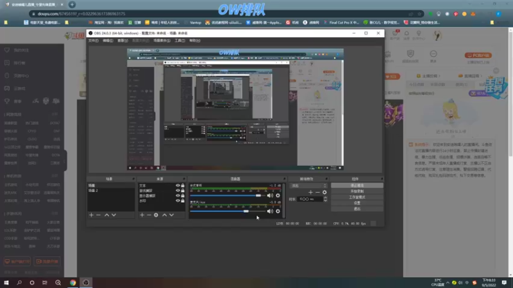Move the source down in Sources panel
This screenshot has width=513, height=288.
point(171,215)
